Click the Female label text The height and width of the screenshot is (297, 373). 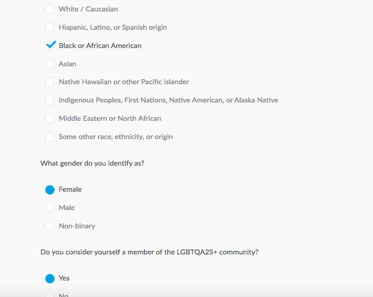pyautogui.click(x=70, y=189)
